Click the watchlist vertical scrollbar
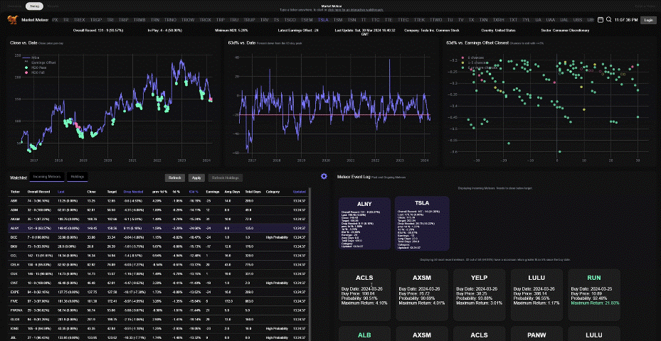Screen dimensions: 661x341 tap(309, 263)
